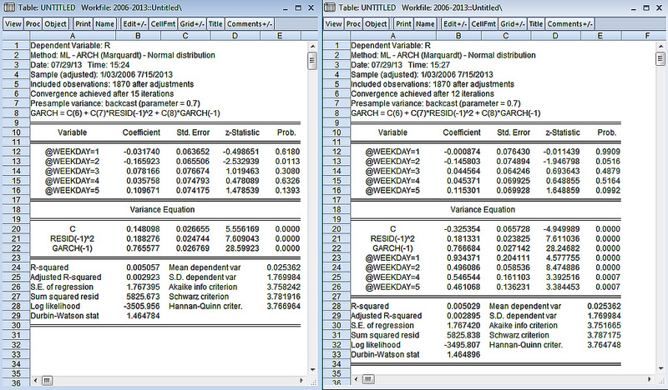668x390 pixels.
Task: Click GARCH(-1) label in left table
Action: (x=72, y=248)
